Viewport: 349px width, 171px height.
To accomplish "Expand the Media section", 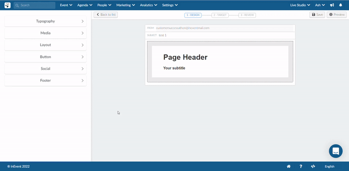I will 45,33.
